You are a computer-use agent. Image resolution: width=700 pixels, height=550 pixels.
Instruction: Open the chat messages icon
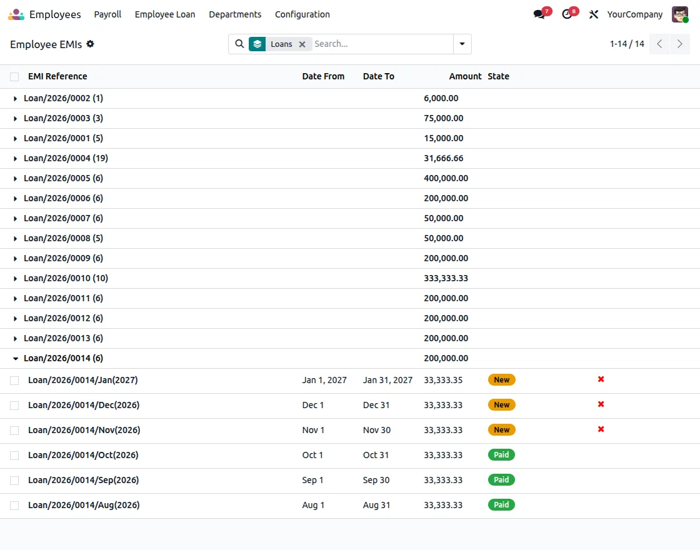click(x=539, y=14)
